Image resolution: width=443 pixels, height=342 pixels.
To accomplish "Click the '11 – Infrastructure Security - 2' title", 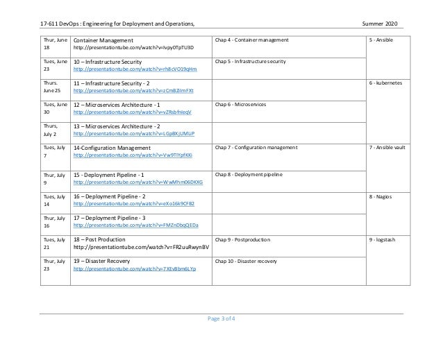I will click(112, 83).
